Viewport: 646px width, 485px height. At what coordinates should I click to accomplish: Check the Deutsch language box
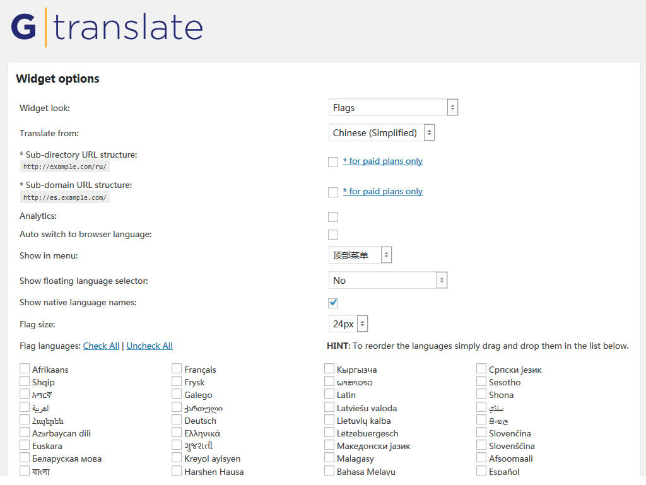(177, 420)
